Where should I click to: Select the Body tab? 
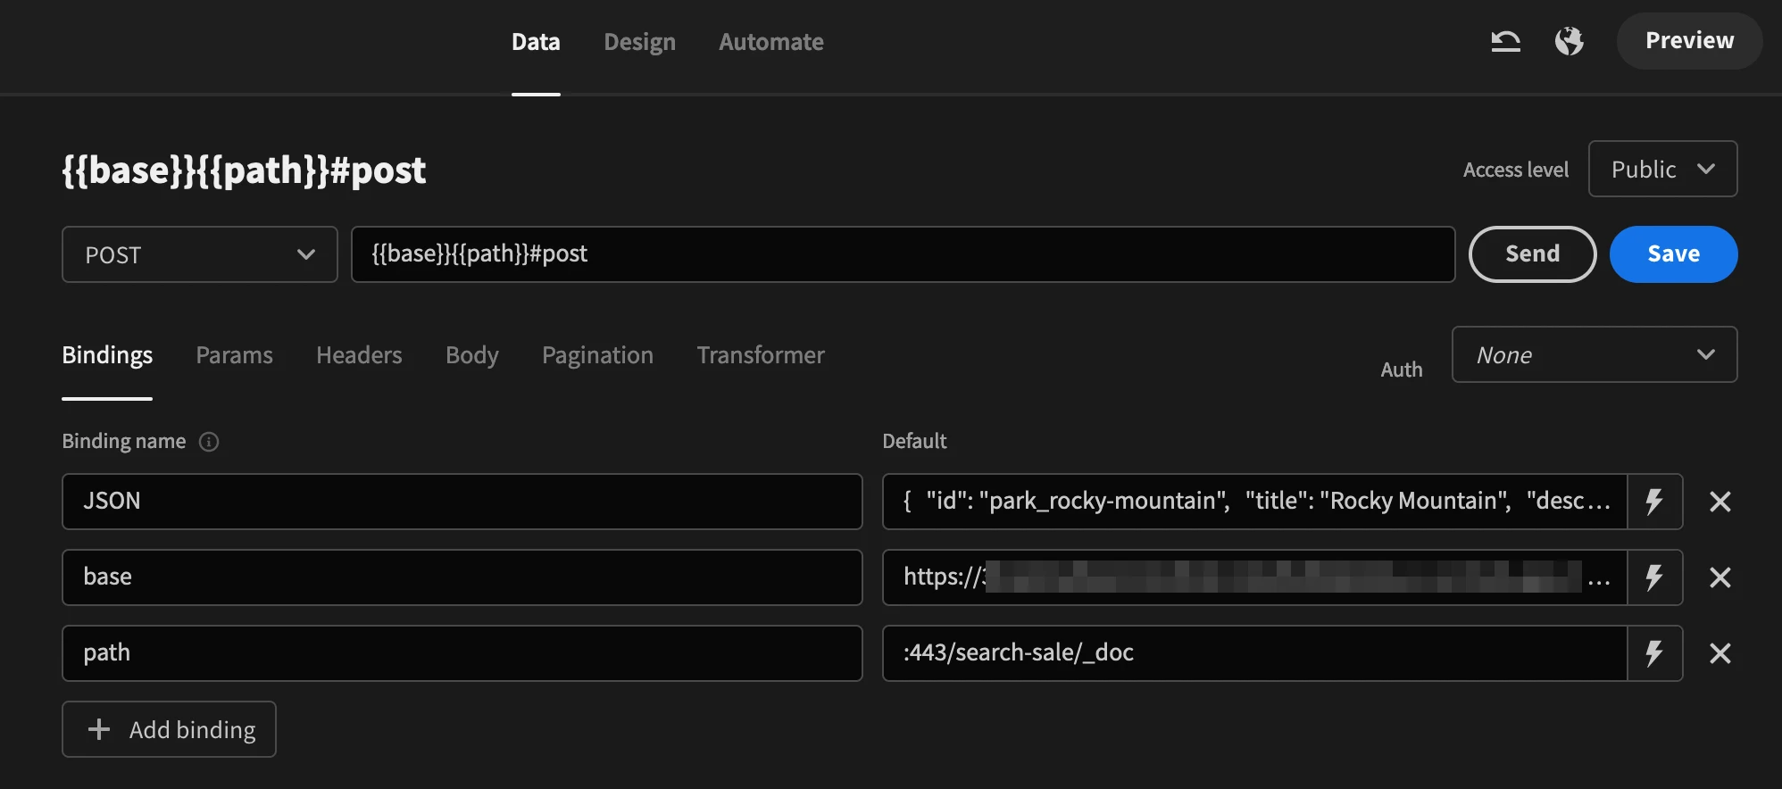pyautogui.click(x=471, y=355)
